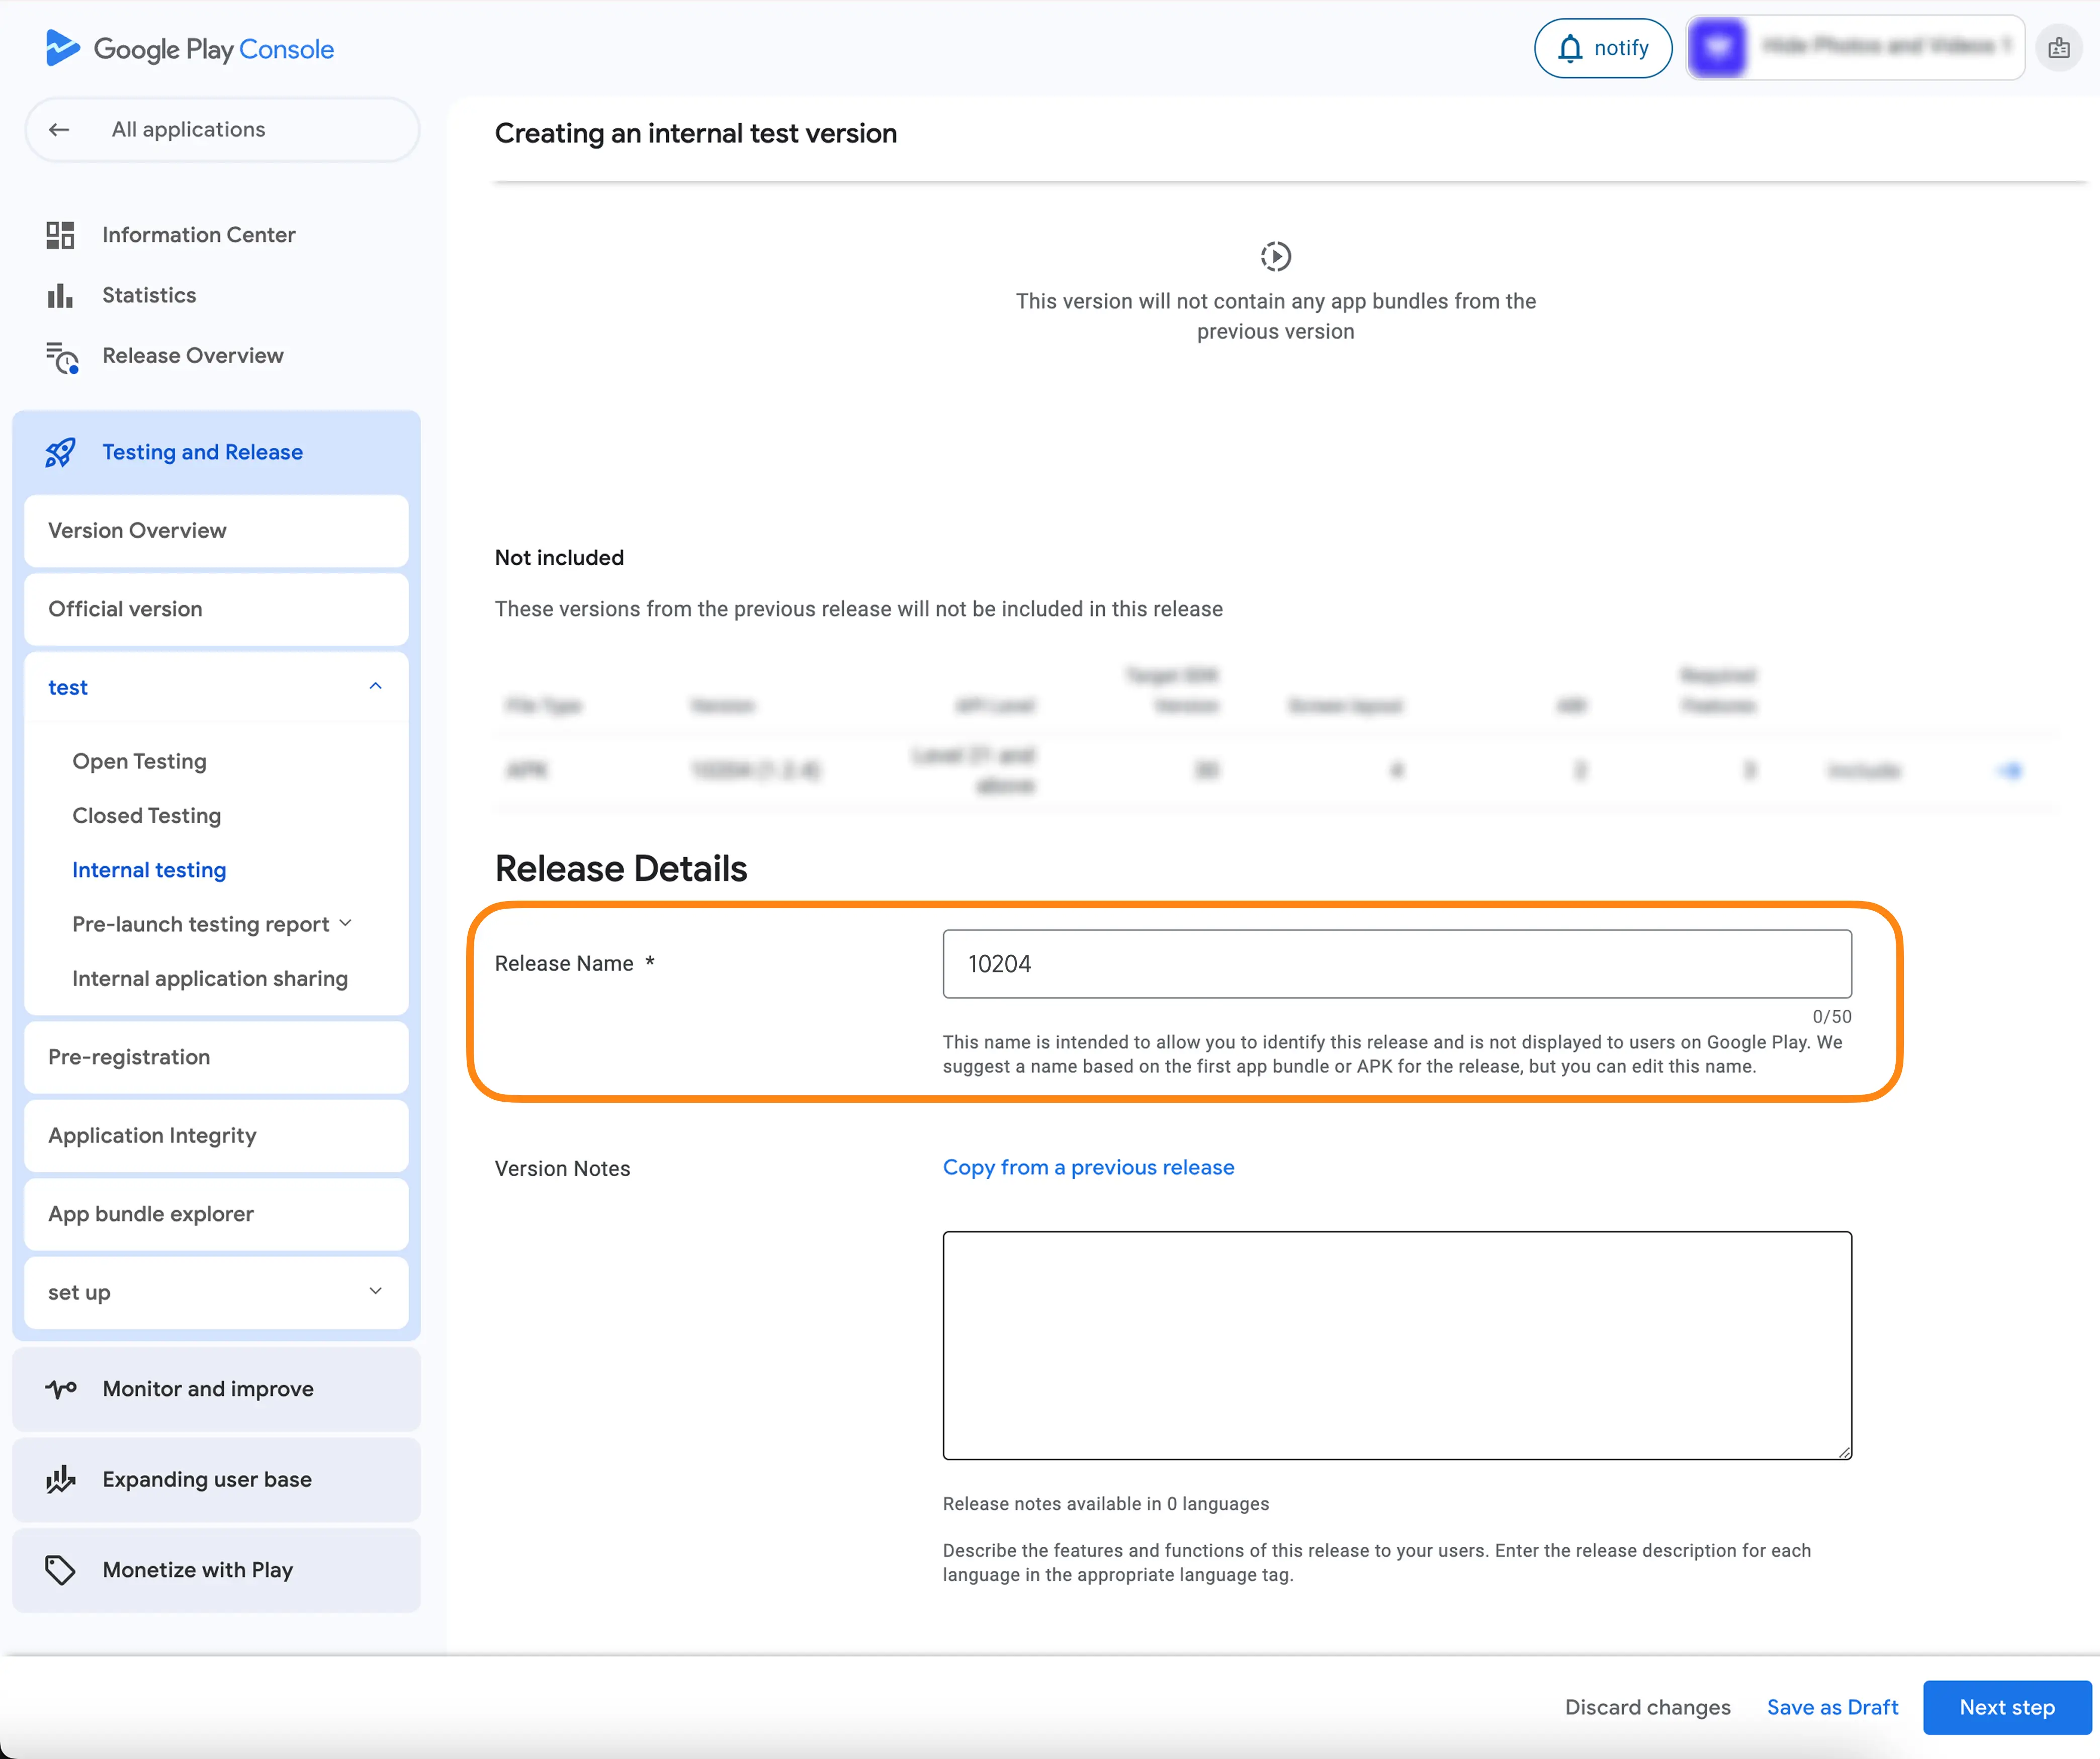2100x1759 pixels.
Task: Open Pre-registration
Action: (x=216, y=1057)
